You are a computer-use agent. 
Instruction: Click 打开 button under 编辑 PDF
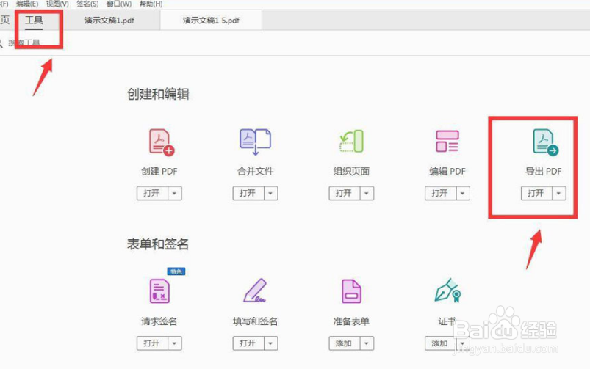(440, 193)
